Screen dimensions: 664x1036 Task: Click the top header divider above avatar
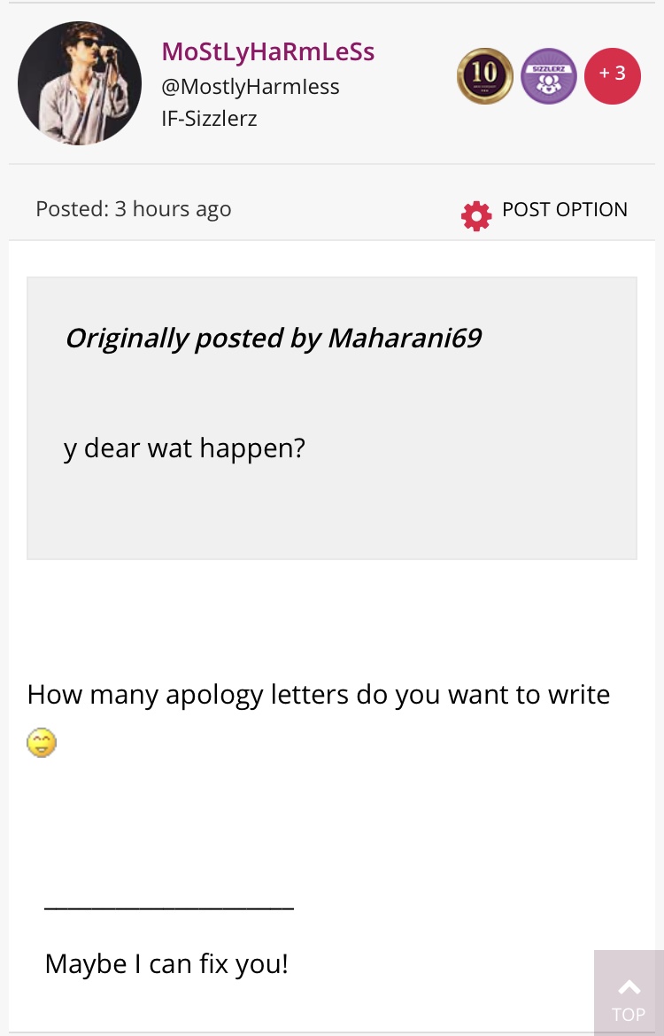click(332, 3)
